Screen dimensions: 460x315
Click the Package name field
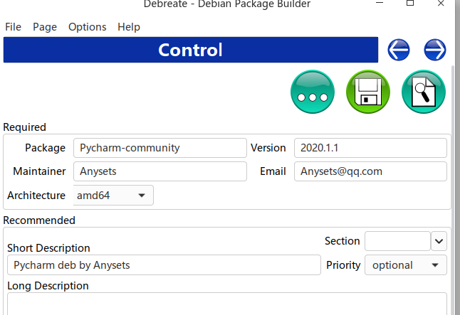[160, 148]
